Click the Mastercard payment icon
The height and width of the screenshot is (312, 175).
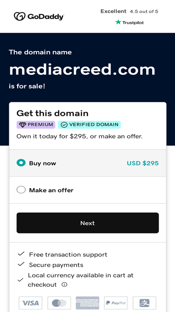tap(59, 303)
